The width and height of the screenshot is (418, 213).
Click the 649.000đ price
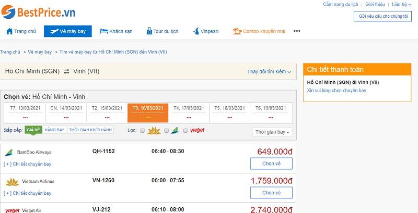click(x=275, y=152)
